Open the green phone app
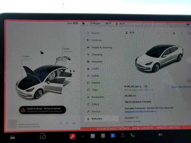The width and height of the screenshot is (191, 143). point(132,135)
